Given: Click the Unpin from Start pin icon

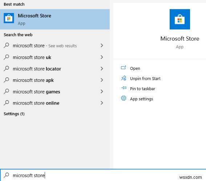Looking at the screenshot, I should coord(124,78).
